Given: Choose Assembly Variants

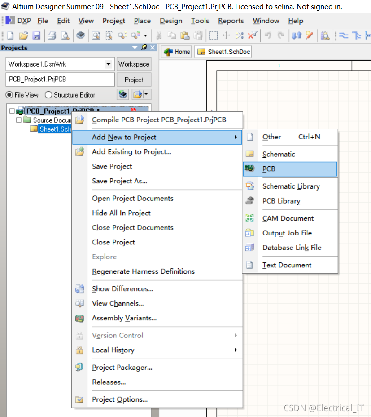Looking at the screenshot, I should pyautogui.click(x=157, y=318).
